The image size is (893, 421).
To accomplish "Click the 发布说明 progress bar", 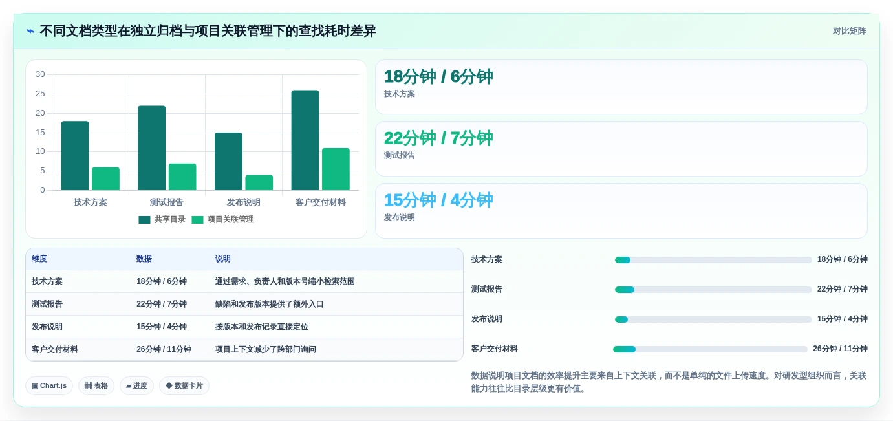I will point(713,319).
